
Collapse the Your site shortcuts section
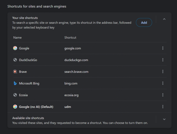click(x=164, y=19)
